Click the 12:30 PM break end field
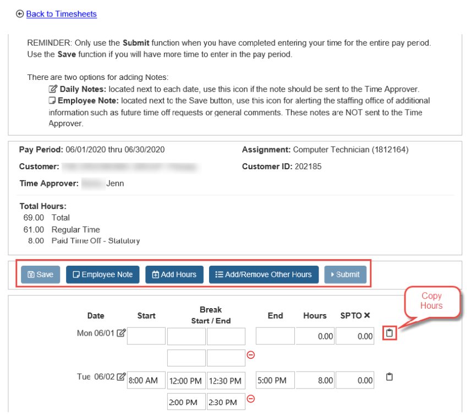 point(226,380)
